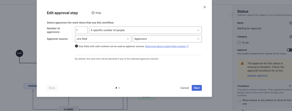Toggle the Approval switch
Viewport: 292px width, 111px height.
[x=289, y=50]
